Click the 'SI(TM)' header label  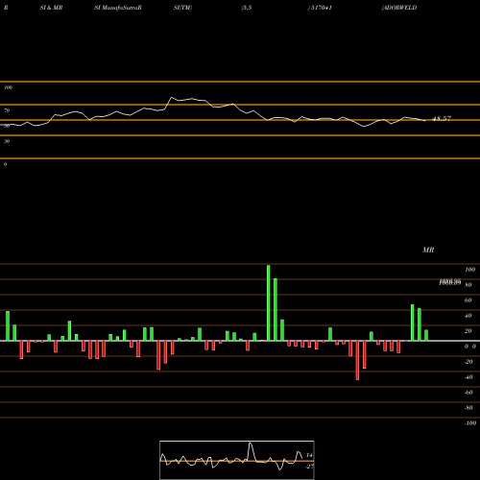pos(182,8)
